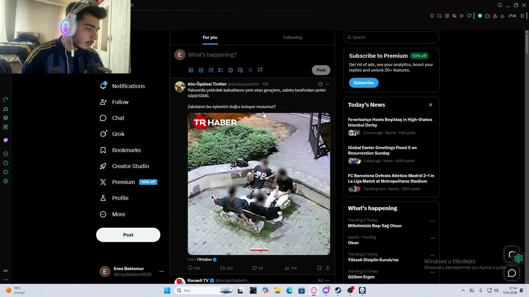Image resolution: width=529 pixels, height=297 pixels.
Task: Like the post with 5K likes
Action: (257, 268)
